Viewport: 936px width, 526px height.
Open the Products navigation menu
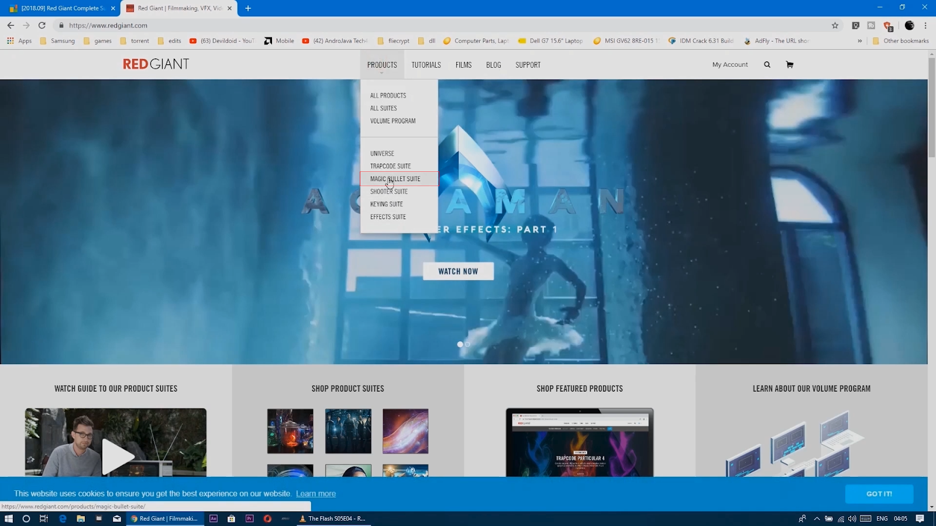[x=382, y=65]
